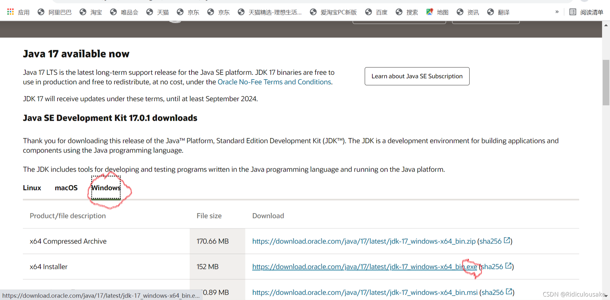Select the Windows tab
The width and height of the screenshot is (610, 300).
(106, 188)
